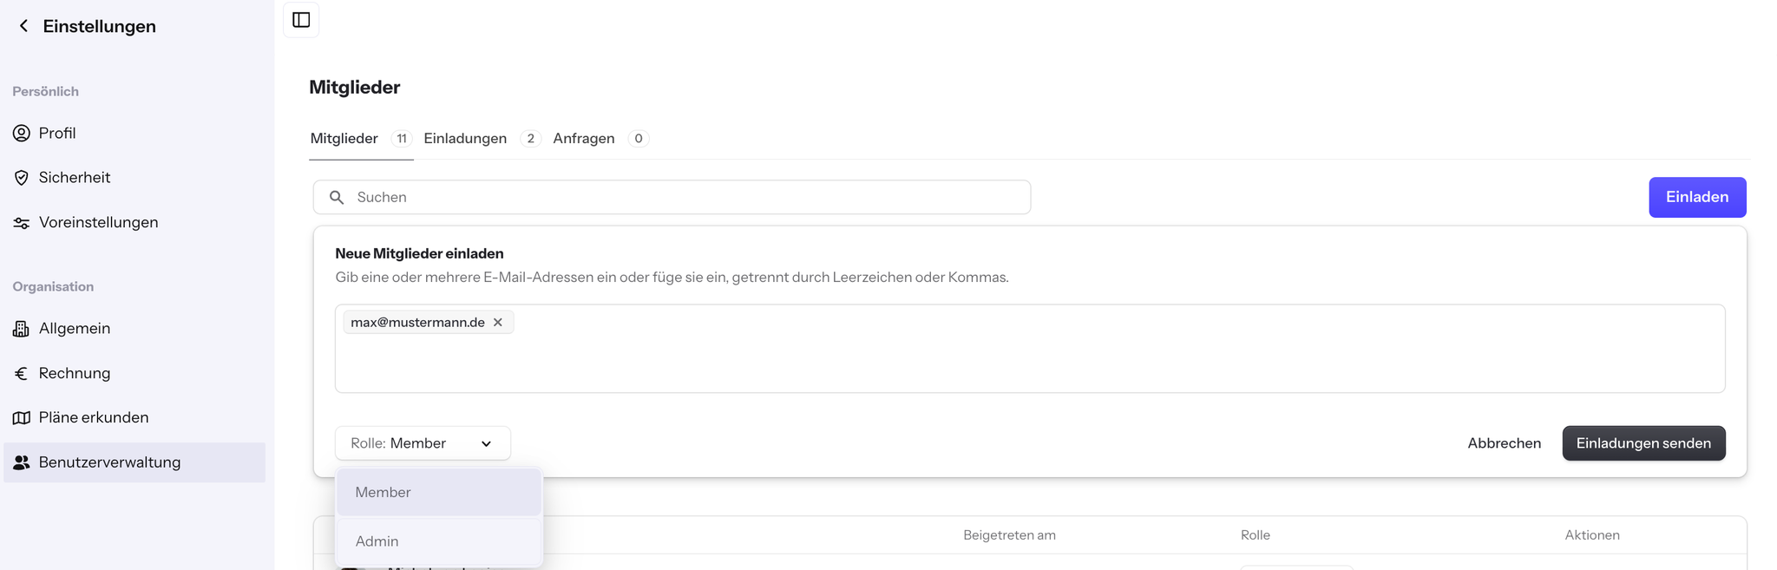This screenshot has width=1777, height=570.
Task: Remove the max@mustermann.de email chip
Action: pyautogui.click(x=498, y=322)
